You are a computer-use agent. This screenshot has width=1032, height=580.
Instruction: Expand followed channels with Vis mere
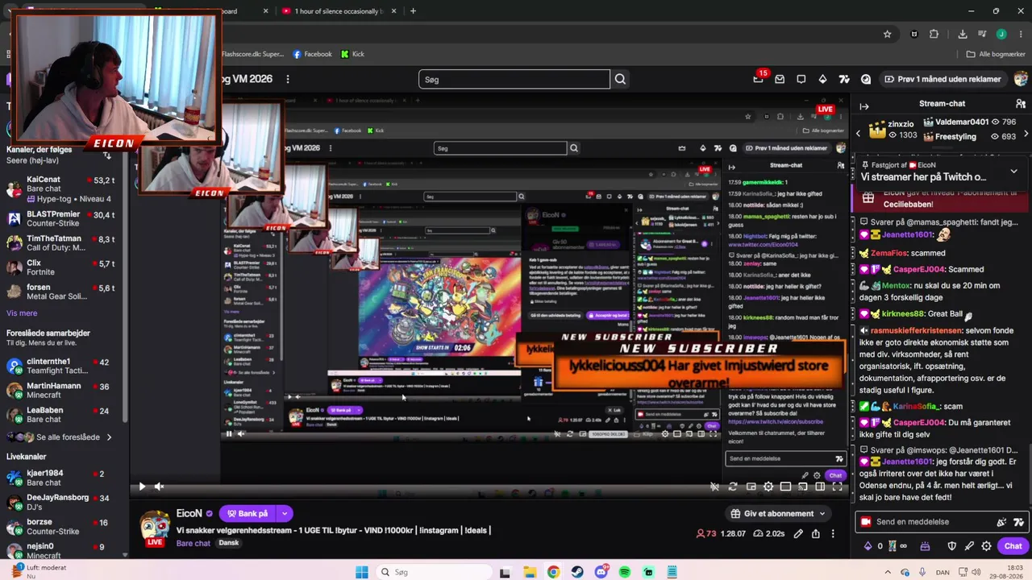point(22,313)
